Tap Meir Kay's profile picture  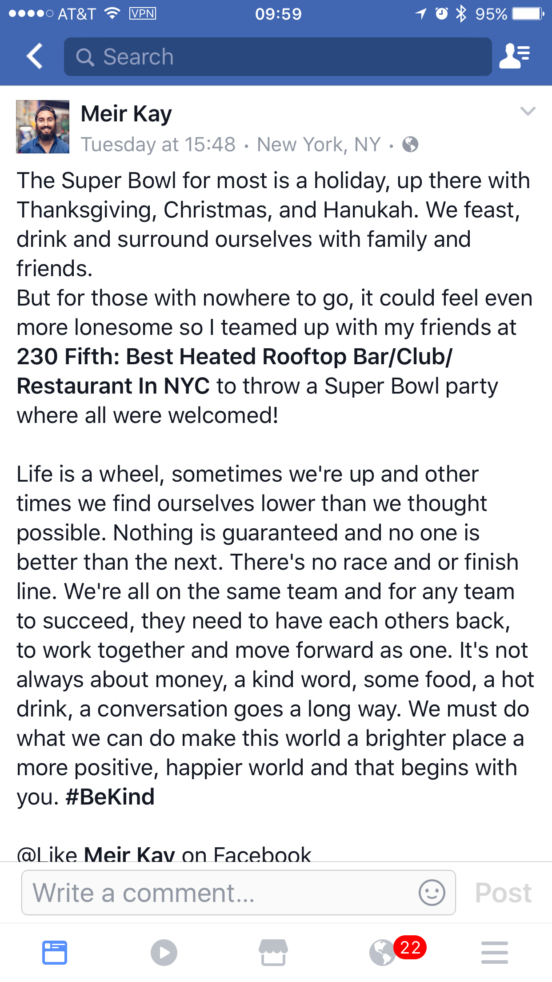click(x=43, y=127)
